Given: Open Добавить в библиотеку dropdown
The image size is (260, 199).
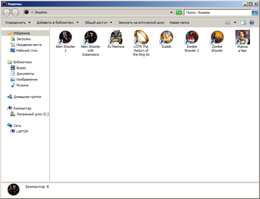Looking at the screenshot, I should pos(58,23).
